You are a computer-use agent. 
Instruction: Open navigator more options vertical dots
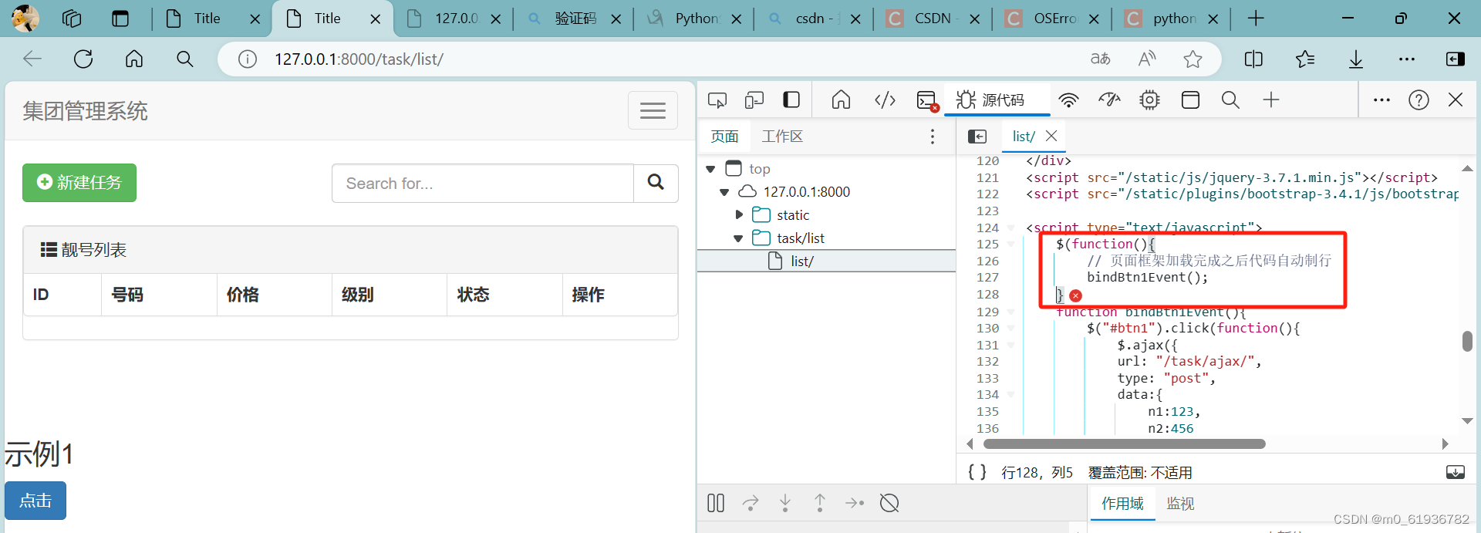point(933,137)
